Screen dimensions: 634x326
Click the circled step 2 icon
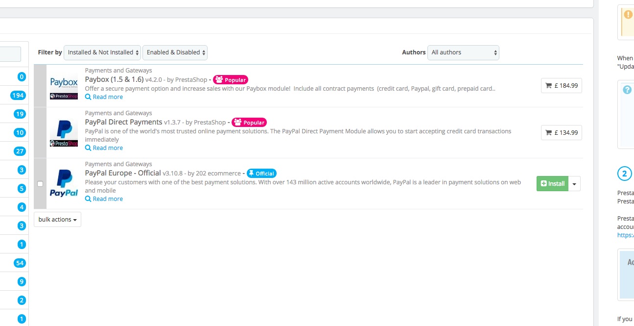[624, 174]
